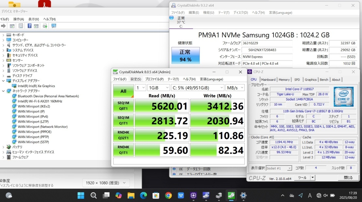Open the display resolution 1920 × 1080 dropdown
Image resolution: width=362 pixels, height=202 pixels.
click(x=105, y=183)
